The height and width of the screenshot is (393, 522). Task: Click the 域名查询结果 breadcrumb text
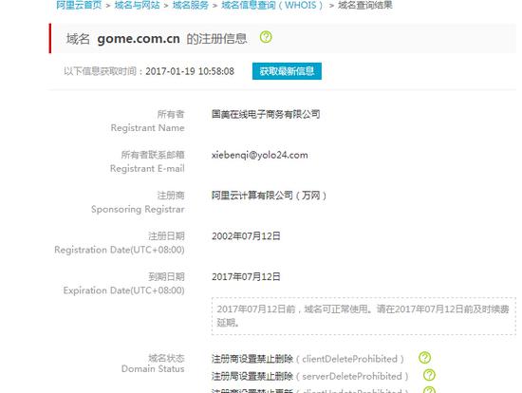364,5
